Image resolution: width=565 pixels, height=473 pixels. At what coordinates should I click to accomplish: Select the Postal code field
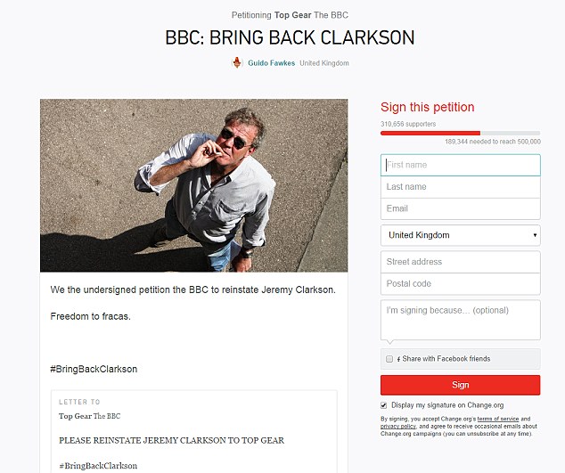tap(460, 284)
